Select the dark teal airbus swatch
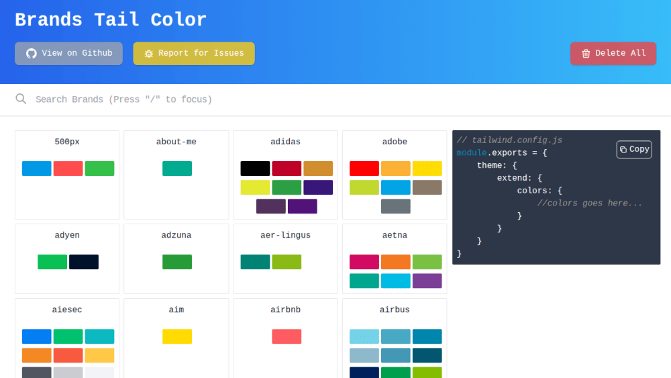This screenshot has width=671, height=378. coord(427,355)
